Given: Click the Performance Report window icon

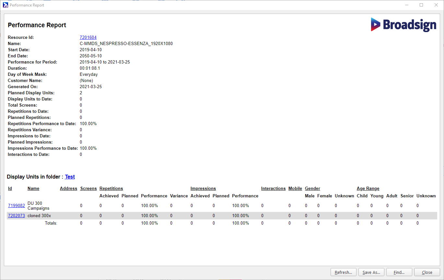Looking at the screenshot, I should point(6,5).
